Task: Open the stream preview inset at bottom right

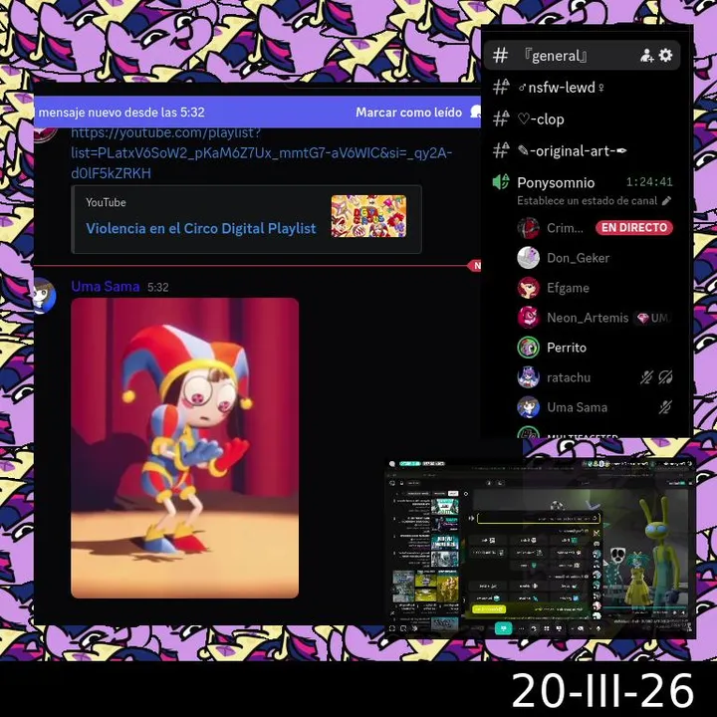Action: click(x=540, y=547)
